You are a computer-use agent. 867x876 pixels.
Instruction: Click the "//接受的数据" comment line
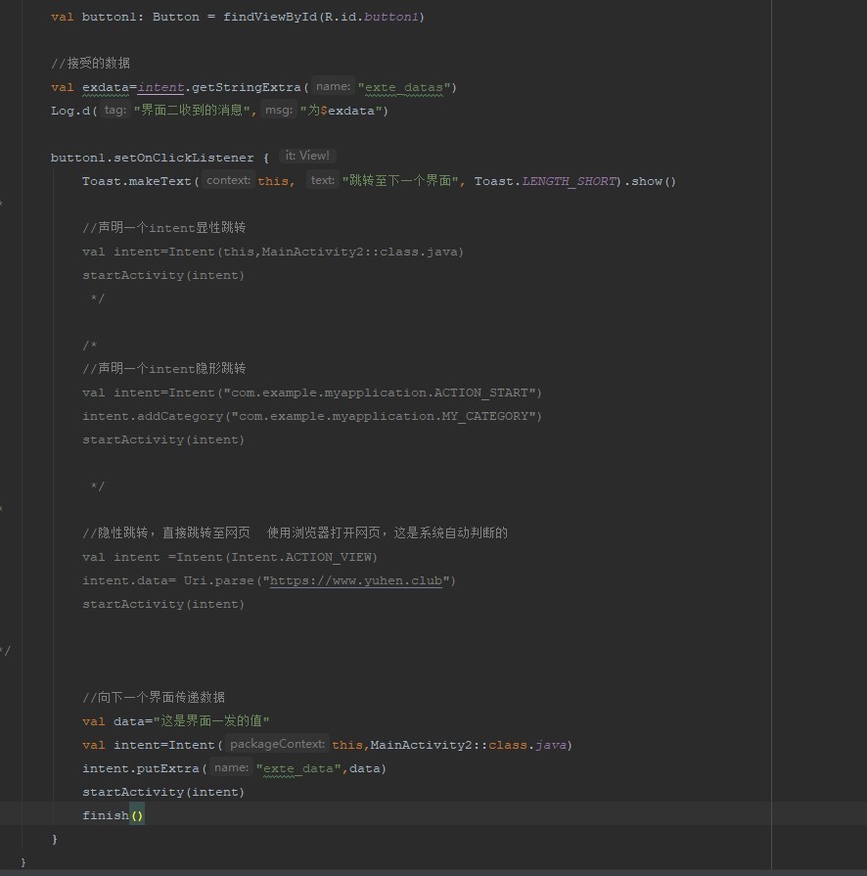point(90,64)
